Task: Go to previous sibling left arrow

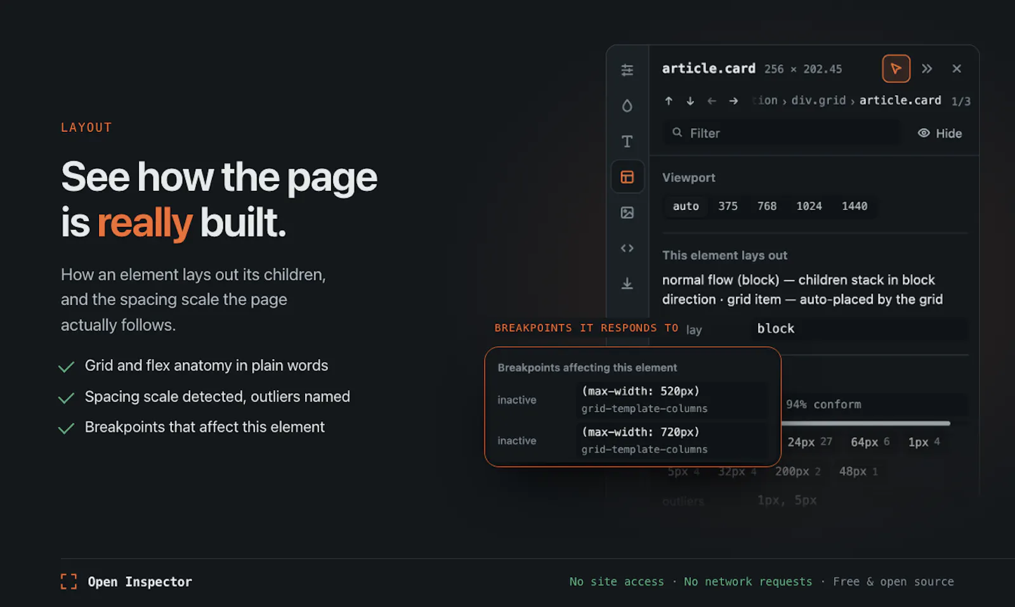Action: pyautogui.click(x=712, y=101)
